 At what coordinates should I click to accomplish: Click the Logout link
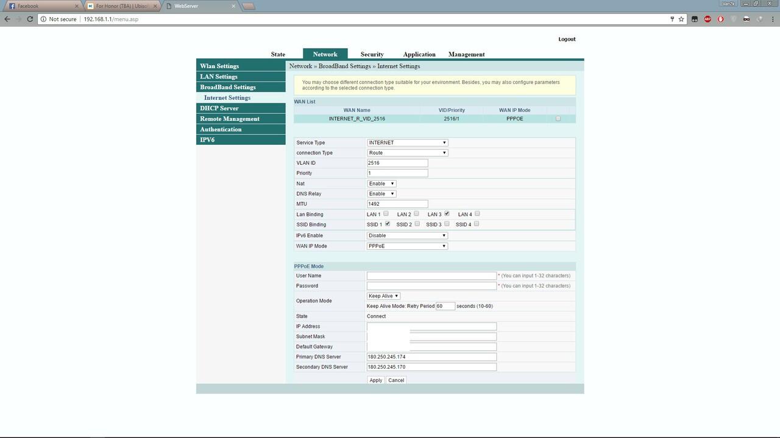point(566,38)
